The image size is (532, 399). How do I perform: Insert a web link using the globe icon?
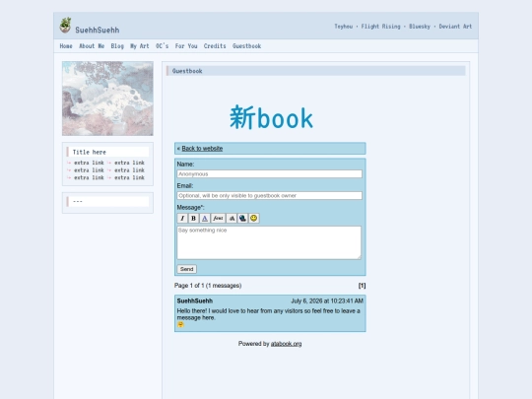(x=242, y=218)
